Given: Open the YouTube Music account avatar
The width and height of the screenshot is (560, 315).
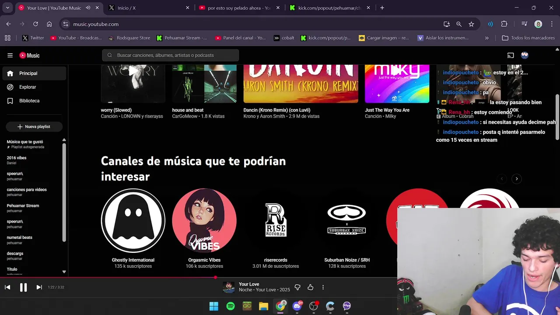Looking at the screenshot, I should pyautogui.click(x=525, y=55).
